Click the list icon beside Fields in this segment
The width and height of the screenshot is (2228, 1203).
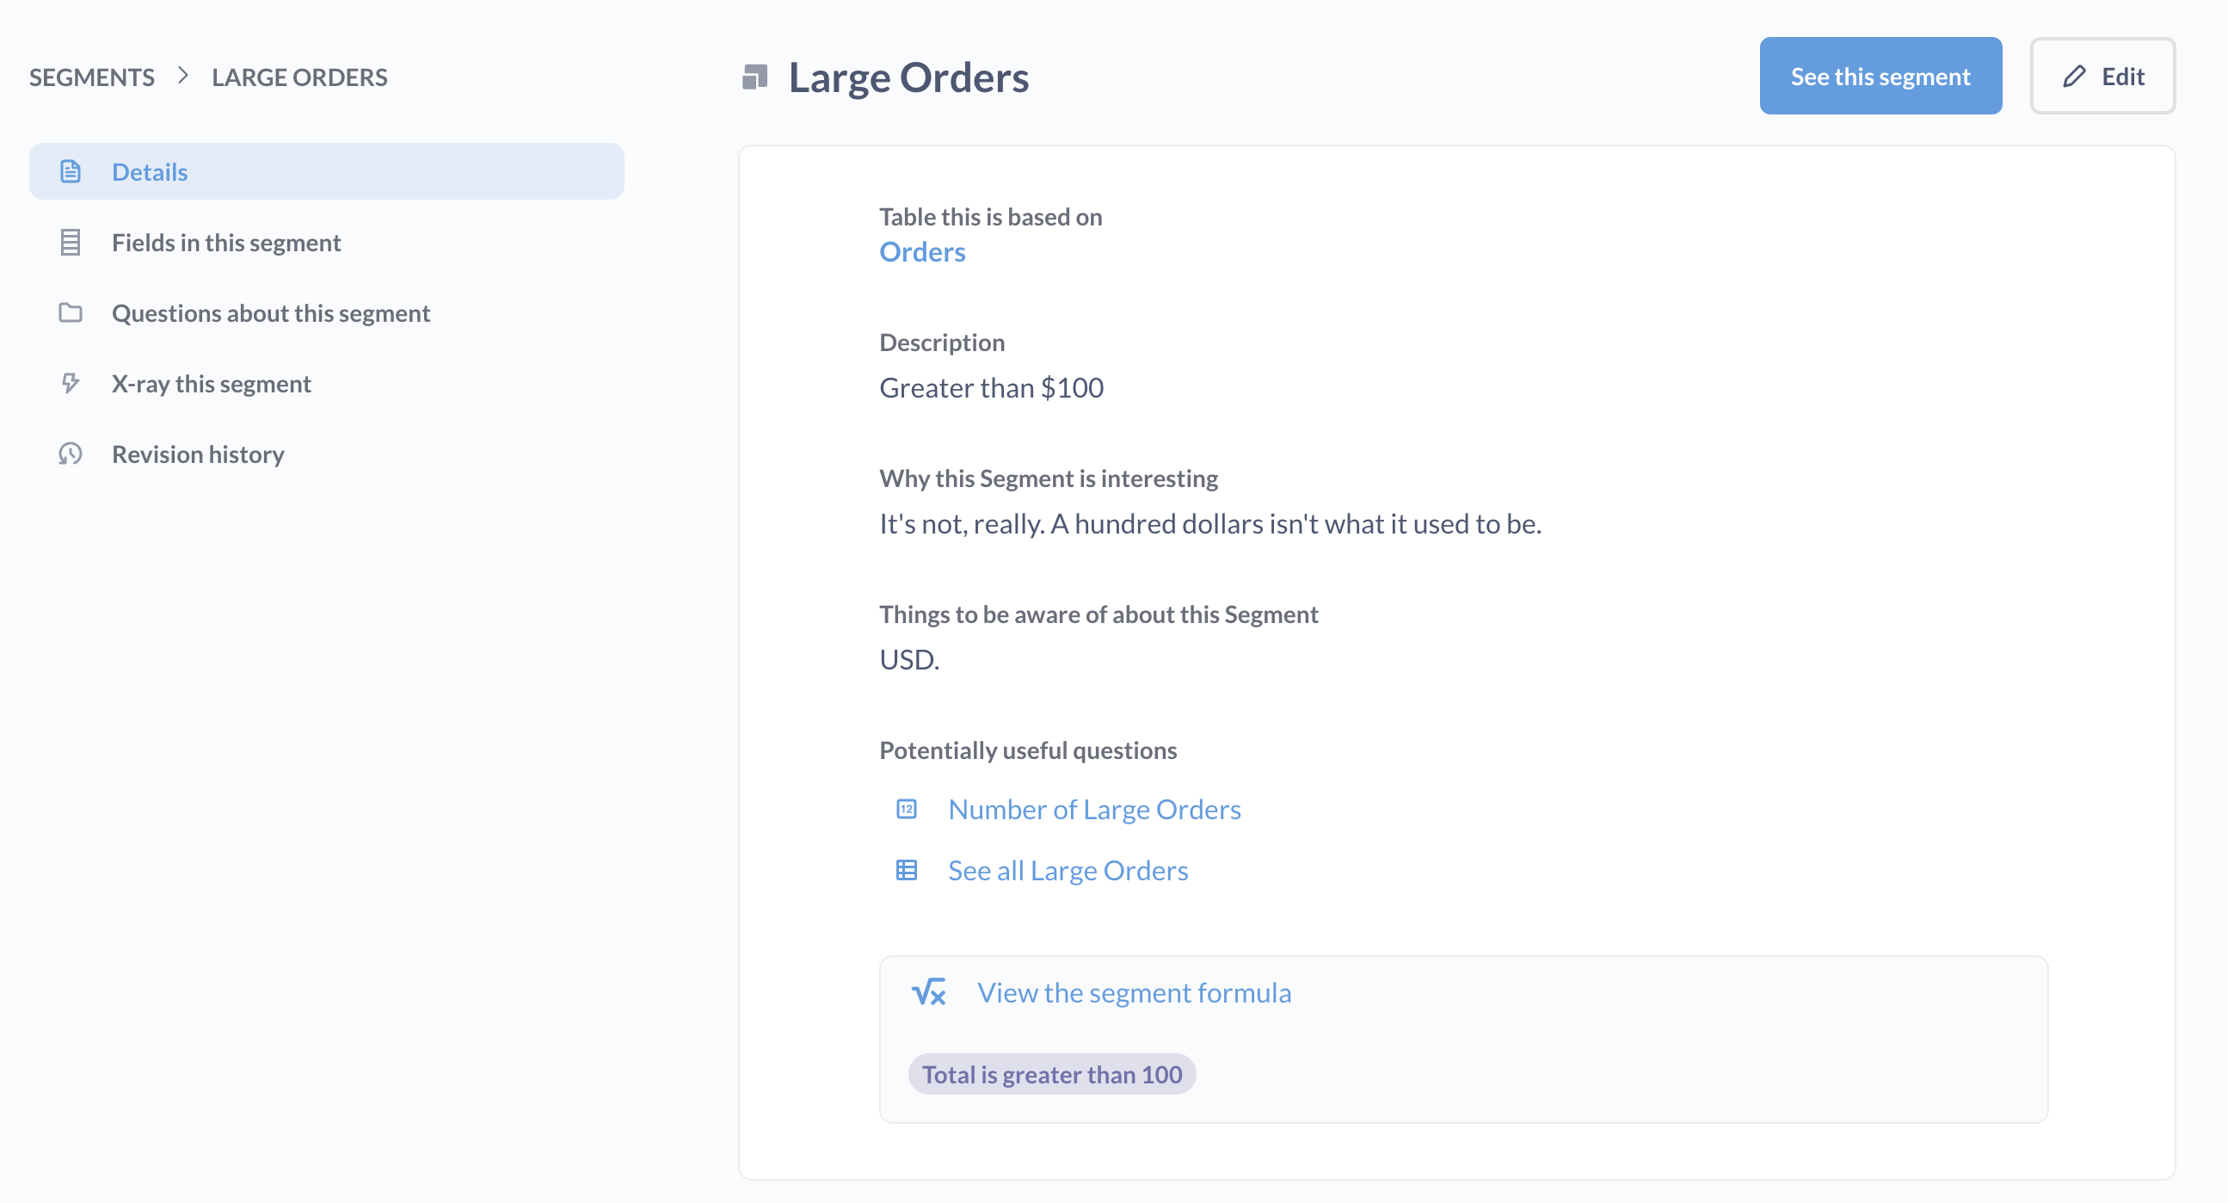(x=70, y=243)
